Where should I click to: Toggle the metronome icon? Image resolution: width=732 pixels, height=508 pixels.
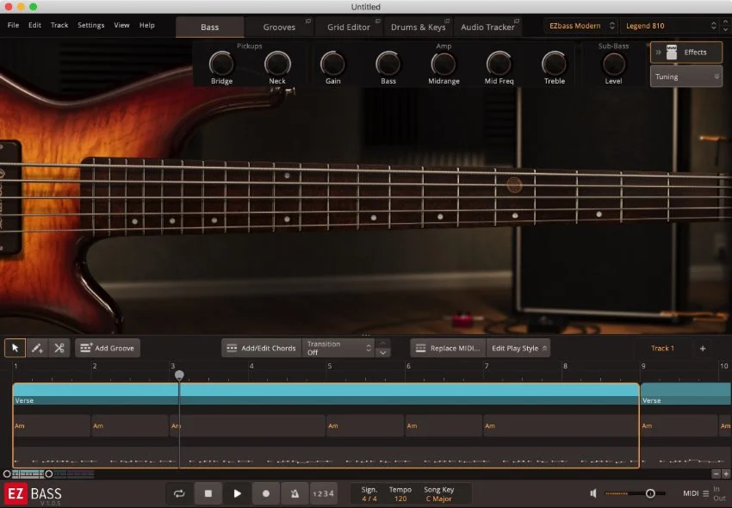tap(295, 493)
